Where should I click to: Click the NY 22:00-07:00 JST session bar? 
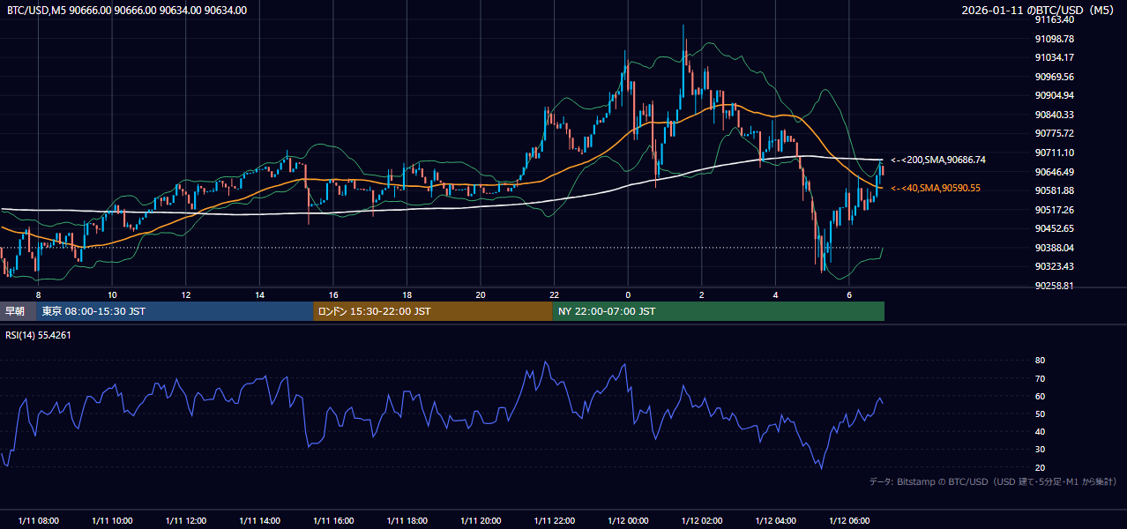pos(719,311)
